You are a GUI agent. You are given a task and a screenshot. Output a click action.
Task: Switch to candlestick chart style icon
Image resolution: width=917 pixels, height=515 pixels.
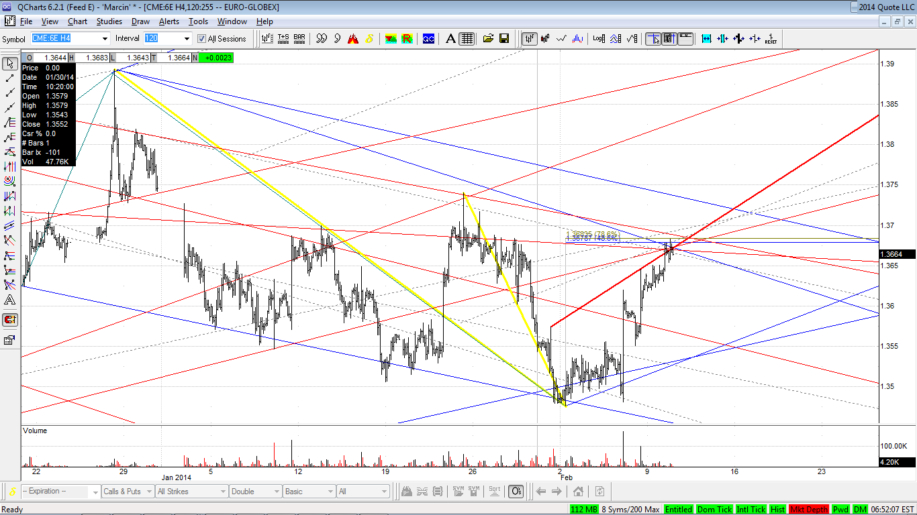tap(545, 38)
